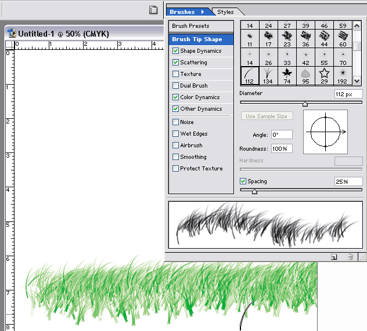Select the chalk-like brush sized 36
The image size is (367, 331).
click(x=305, y=39)
